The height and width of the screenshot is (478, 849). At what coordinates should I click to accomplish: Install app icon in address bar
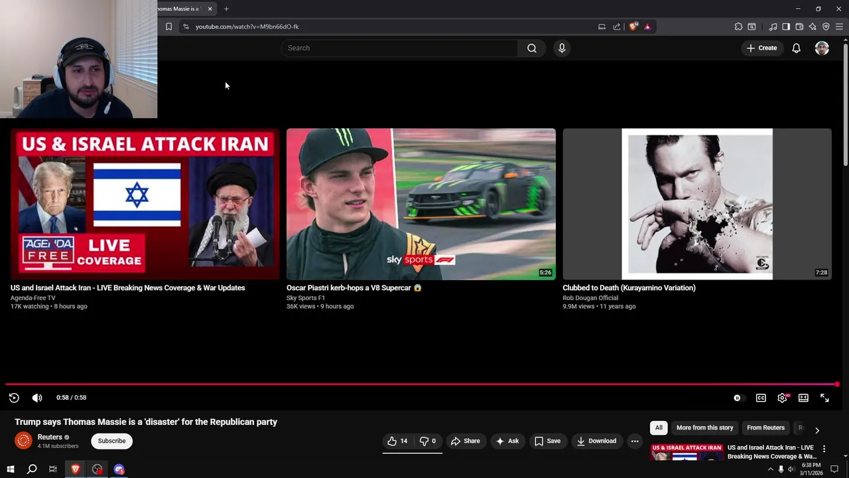[x=602, y=27]
